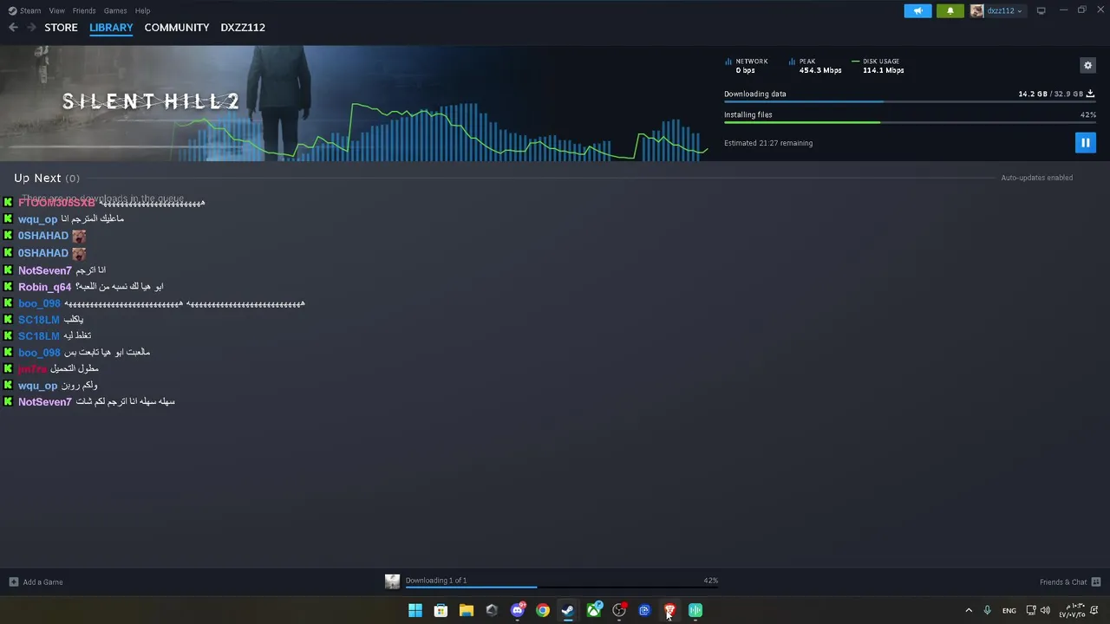Go back with the left arrow
This screenshot has height=624, width=1110.
(x=13, y=28)
